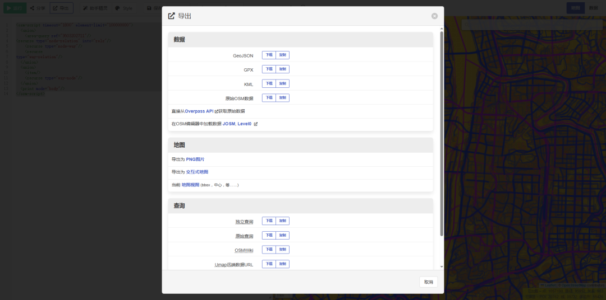
Task: Copy the 独立查询 standalone query
Action: [x=282, y=221]
